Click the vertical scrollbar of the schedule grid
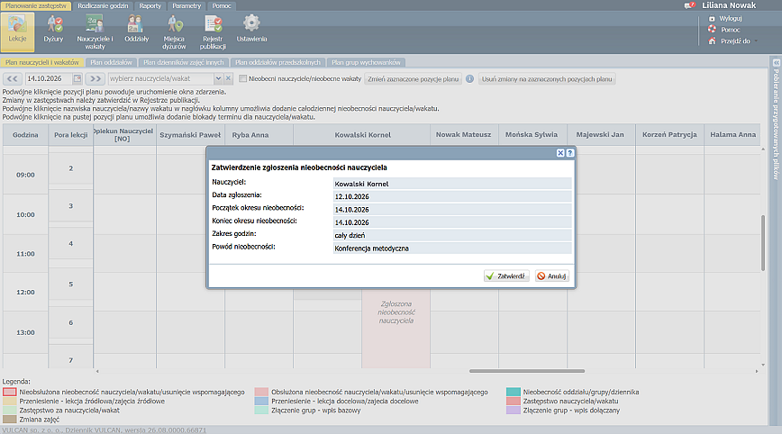This screenshot has height=434, width=782. click(x=762, y=243)
